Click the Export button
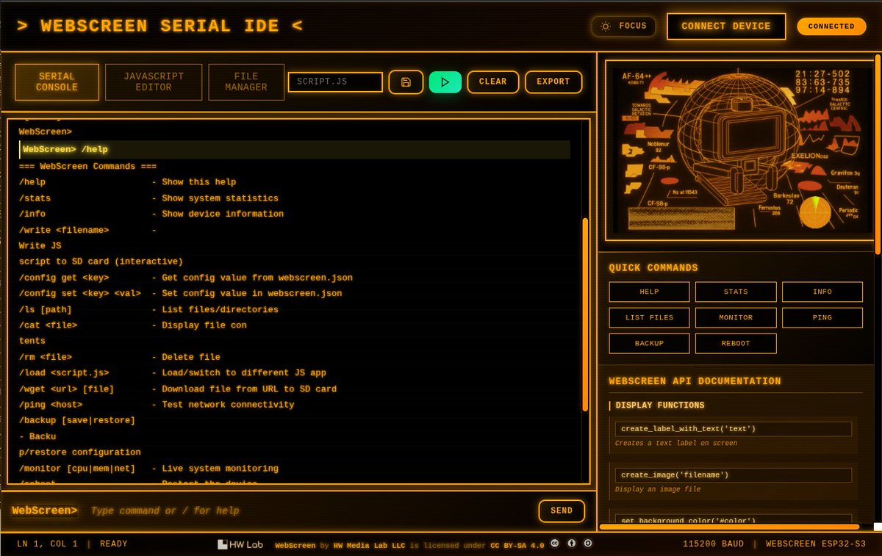The height and width of the screenshot is (556, 882). coord(553,82)
